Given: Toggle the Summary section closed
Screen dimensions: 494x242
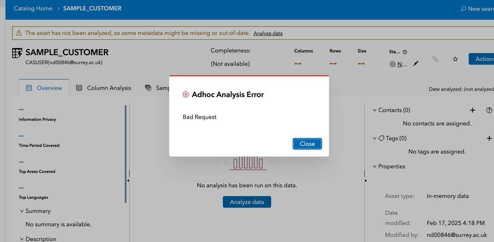Looking at the screenshot, I should point(22,211).
